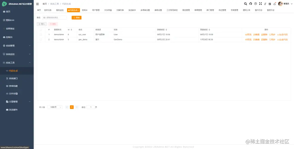294x149 pixels.
Task: Toggle fullscreen mode icon
Action: (x=261, y=4)
